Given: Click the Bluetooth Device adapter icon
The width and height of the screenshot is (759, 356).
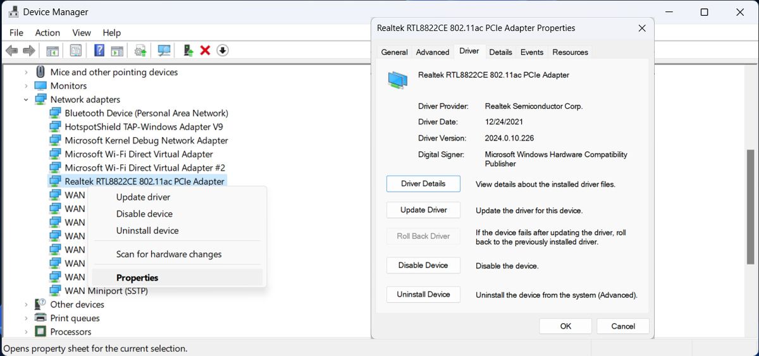Looking at the screenshot, I should tap(56, 113).
